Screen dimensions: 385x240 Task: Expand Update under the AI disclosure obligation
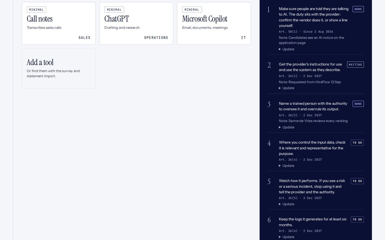coord(287,49)
